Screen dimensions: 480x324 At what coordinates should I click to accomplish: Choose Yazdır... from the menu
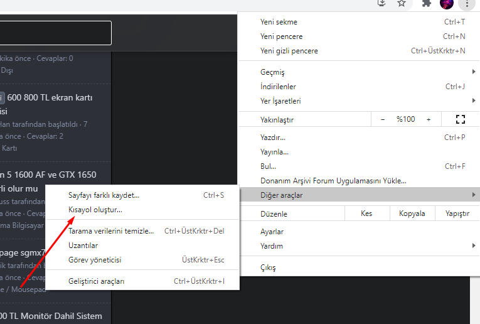coord(359,138)
